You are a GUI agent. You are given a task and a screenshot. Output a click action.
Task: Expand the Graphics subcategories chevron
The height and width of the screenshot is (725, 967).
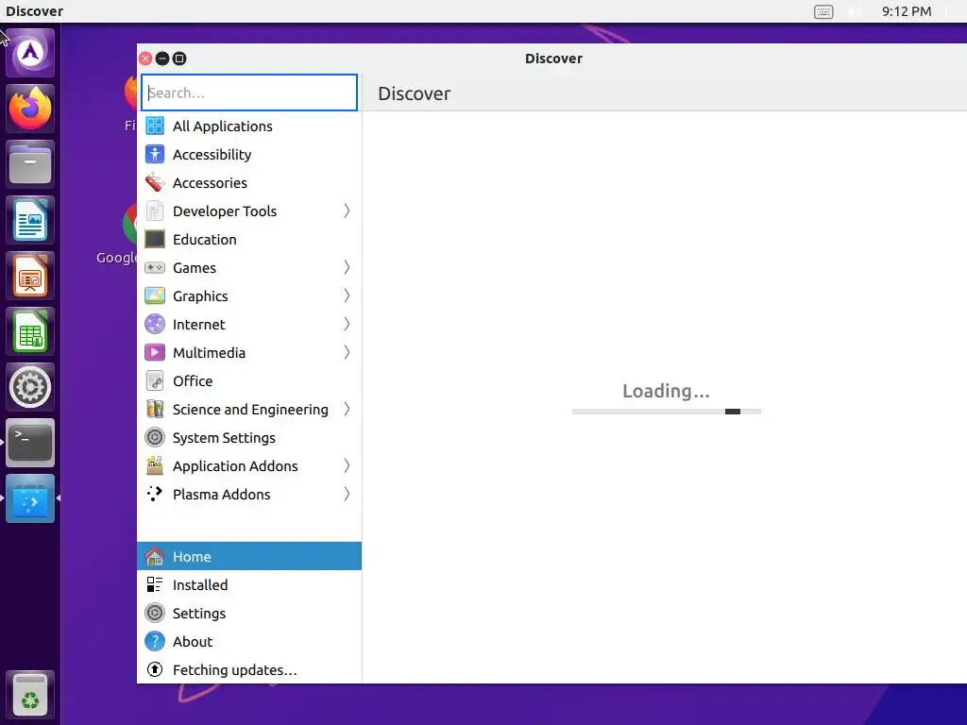coord(347,295)
